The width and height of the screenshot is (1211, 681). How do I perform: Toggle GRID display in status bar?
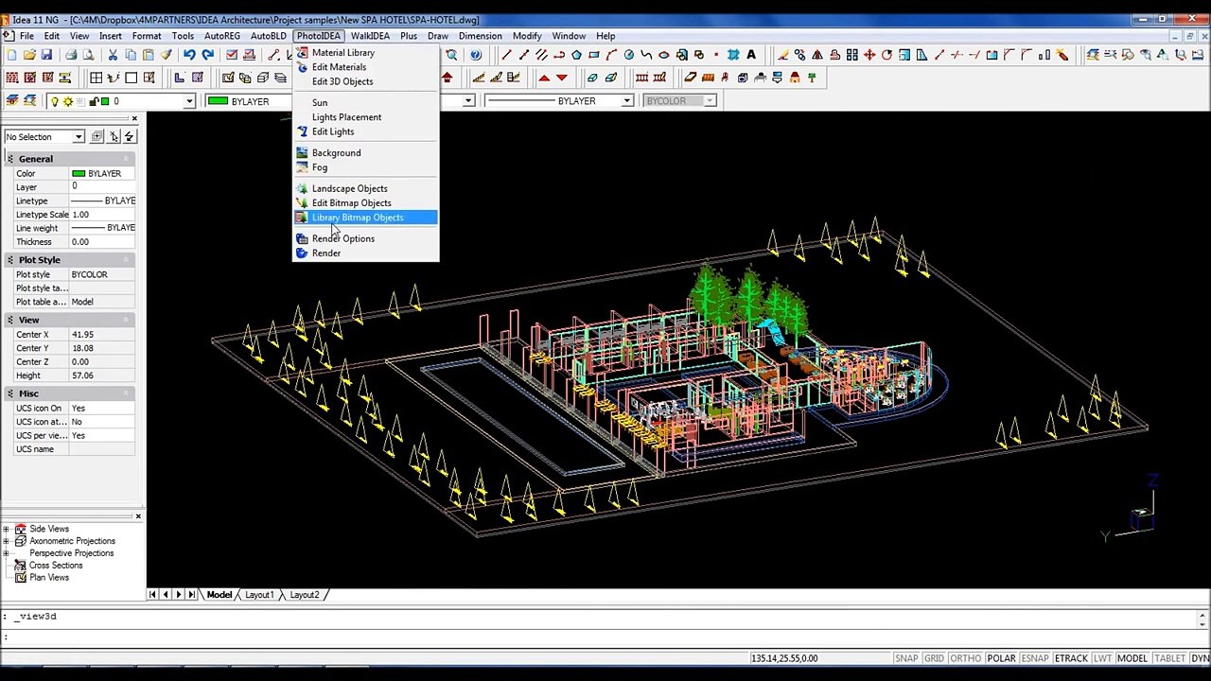[934, 658]
